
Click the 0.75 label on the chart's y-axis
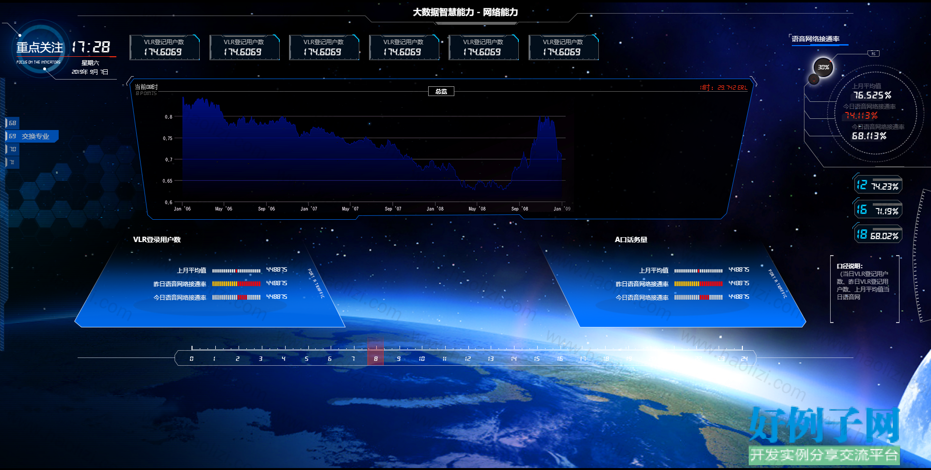168,138
